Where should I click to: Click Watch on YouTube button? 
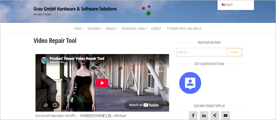click(x=144, y=105)
